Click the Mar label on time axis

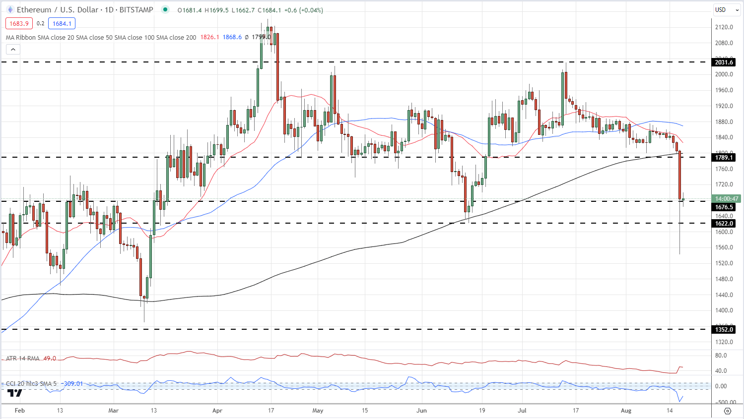[114, 411]
